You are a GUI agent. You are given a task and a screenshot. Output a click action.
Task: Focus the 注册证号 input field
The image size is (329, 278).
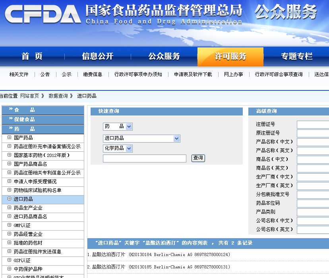[x=313, y=125]
